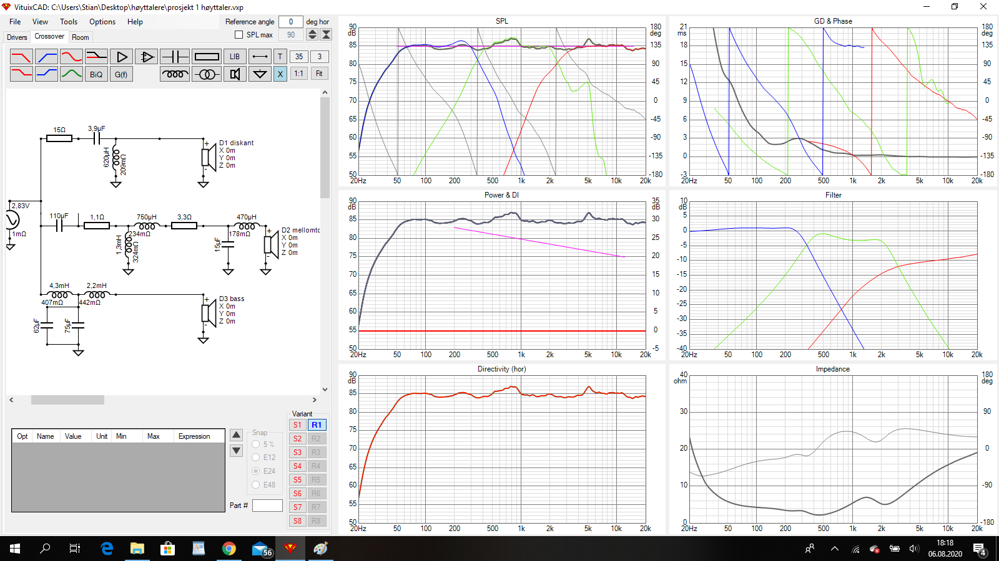Enable the SPL max checkbox
The height and width of the screenshot is (561, 999).
click(239, 35)
